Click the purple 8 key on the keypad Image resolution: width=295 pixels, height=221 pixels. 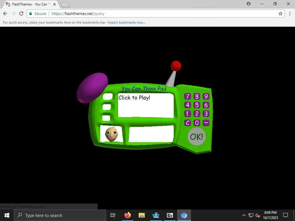click(x=197, y=96)
